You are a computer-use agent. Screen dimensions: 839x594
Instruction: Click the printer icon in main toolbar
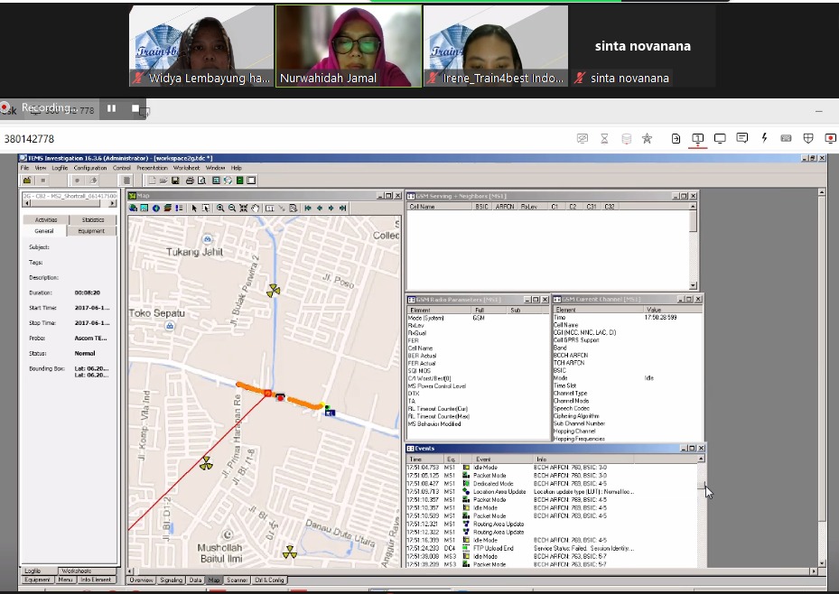pyautogui.click(x=190, y=181)
